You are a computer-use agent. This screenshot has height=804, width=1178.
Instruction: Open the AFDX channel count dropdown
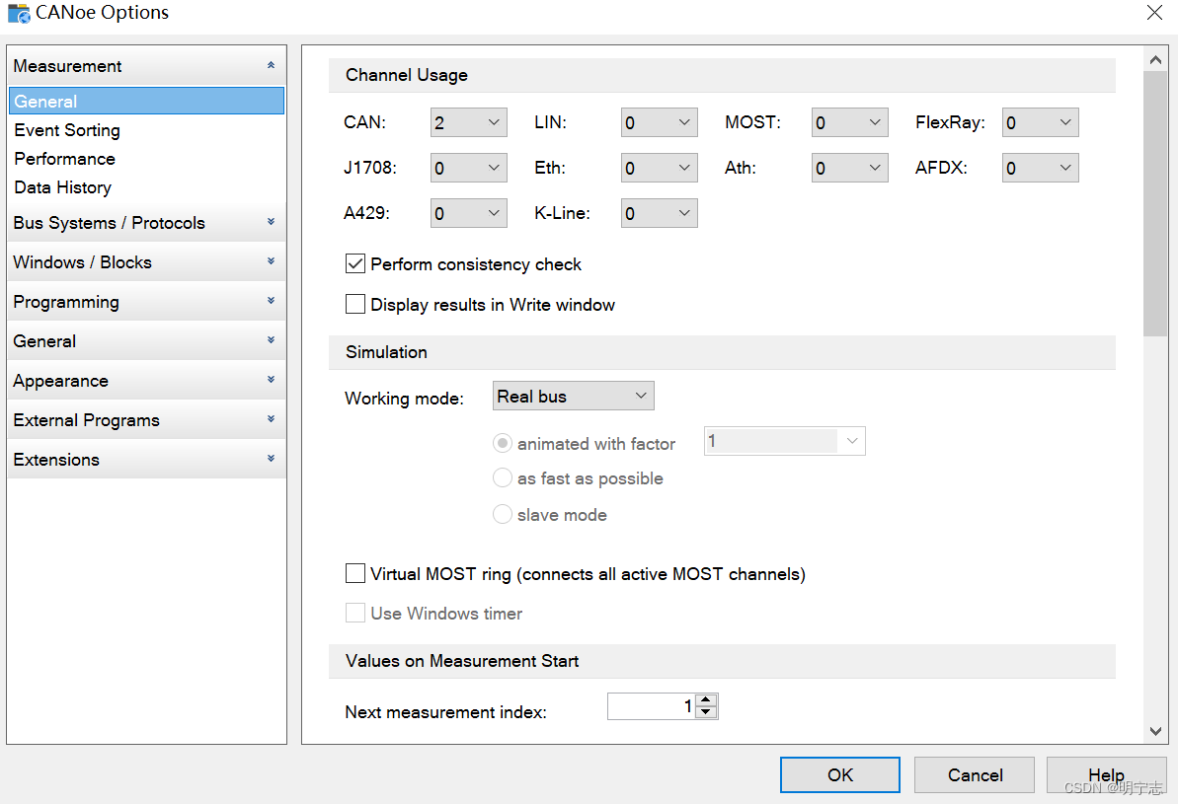point(1041,168)
